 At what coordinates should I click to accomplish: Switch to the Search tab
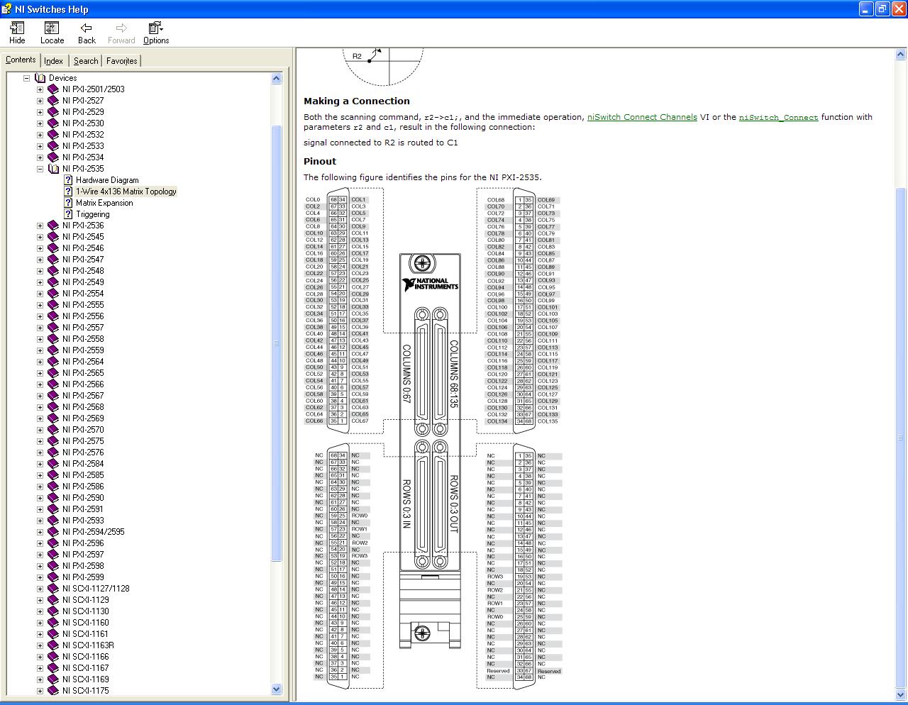(x=86, y=61)
